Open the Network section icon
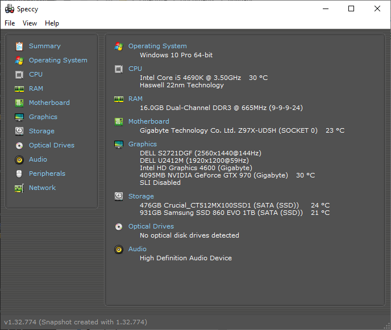This screenshot has width=391, height=330. 19,188
